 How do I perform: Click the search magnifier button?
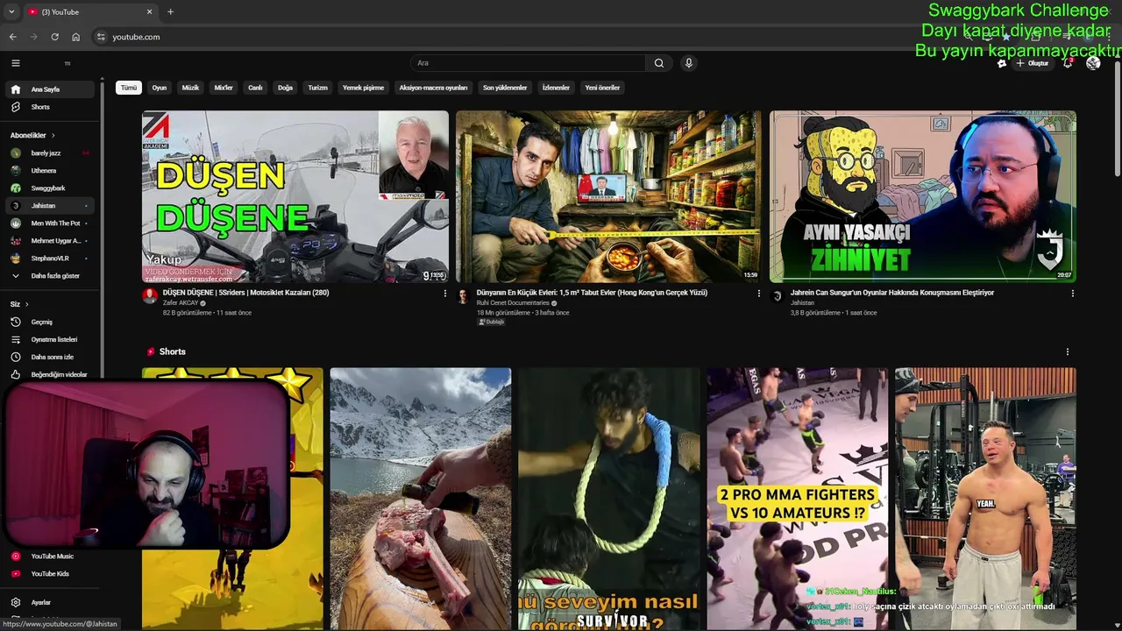coord(659,63)
